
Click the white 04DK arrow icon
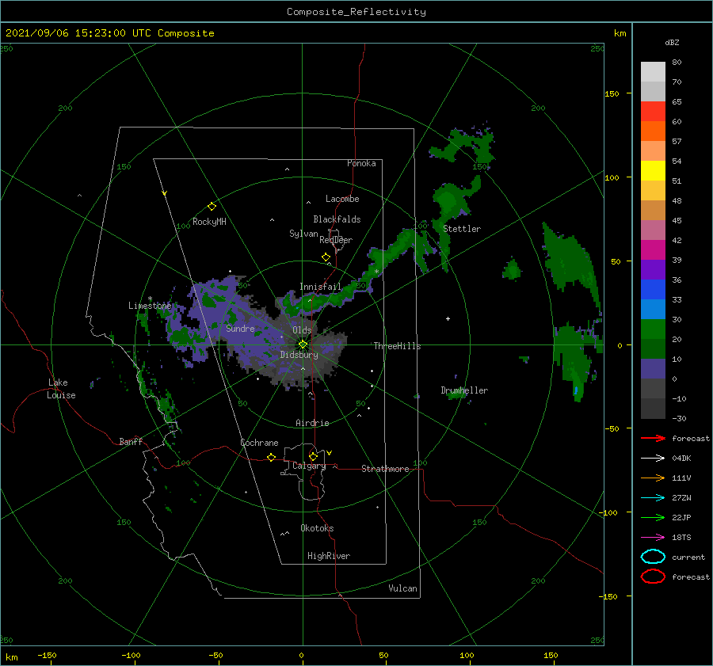click(x=653, y=459)
